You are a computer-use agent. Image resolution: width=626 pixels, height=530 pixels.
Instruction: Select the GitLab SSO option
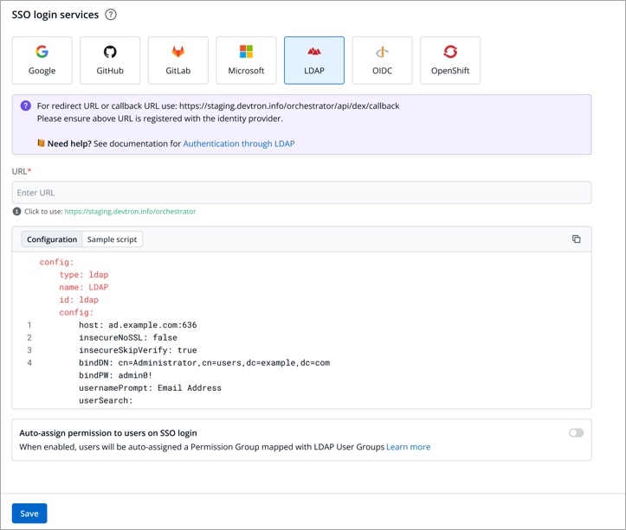coord(177,61)
